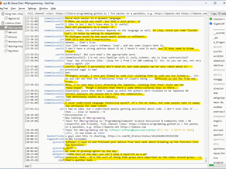Viewport: 226px width, 169px height.
Task: Click the ##rust channel icon
Action: click(x=6, y=32)
